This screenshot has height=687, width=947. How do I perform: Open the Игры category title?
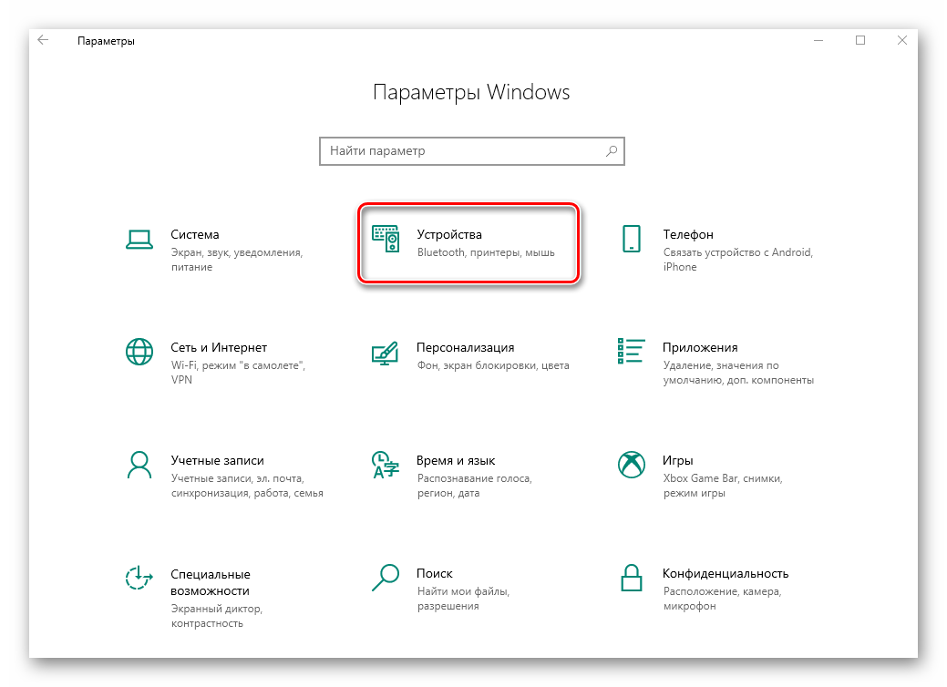point(677,460)
